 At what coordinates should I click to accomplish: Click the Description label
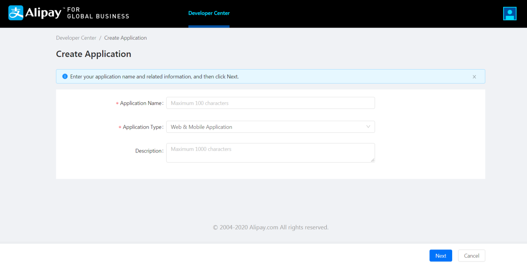pyautogui.click(x=149, y=151)
